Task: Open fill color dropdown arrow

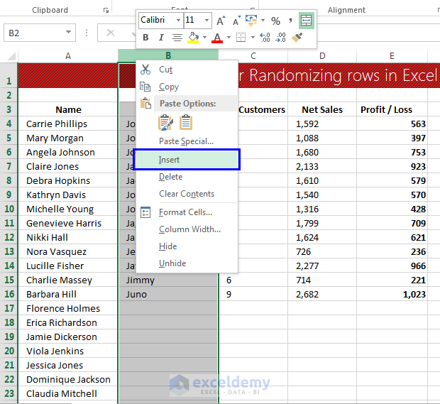Action: tap(205, 38)
